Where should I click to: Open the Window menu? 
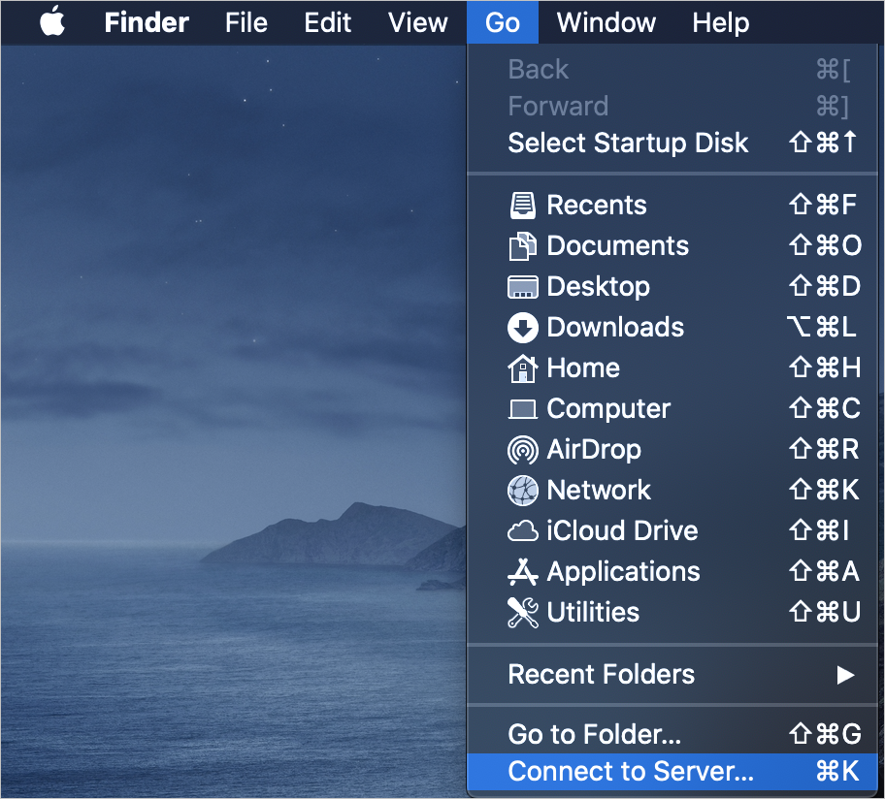point(606,22)
